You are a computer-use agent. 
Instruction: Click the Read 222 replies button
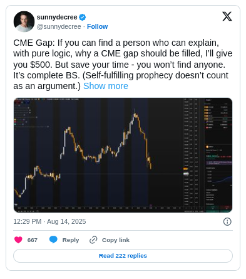(123, 256)
